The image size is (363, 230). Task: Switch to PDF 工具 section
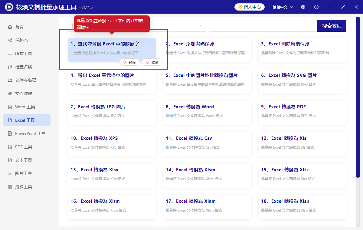click(27, 147)
